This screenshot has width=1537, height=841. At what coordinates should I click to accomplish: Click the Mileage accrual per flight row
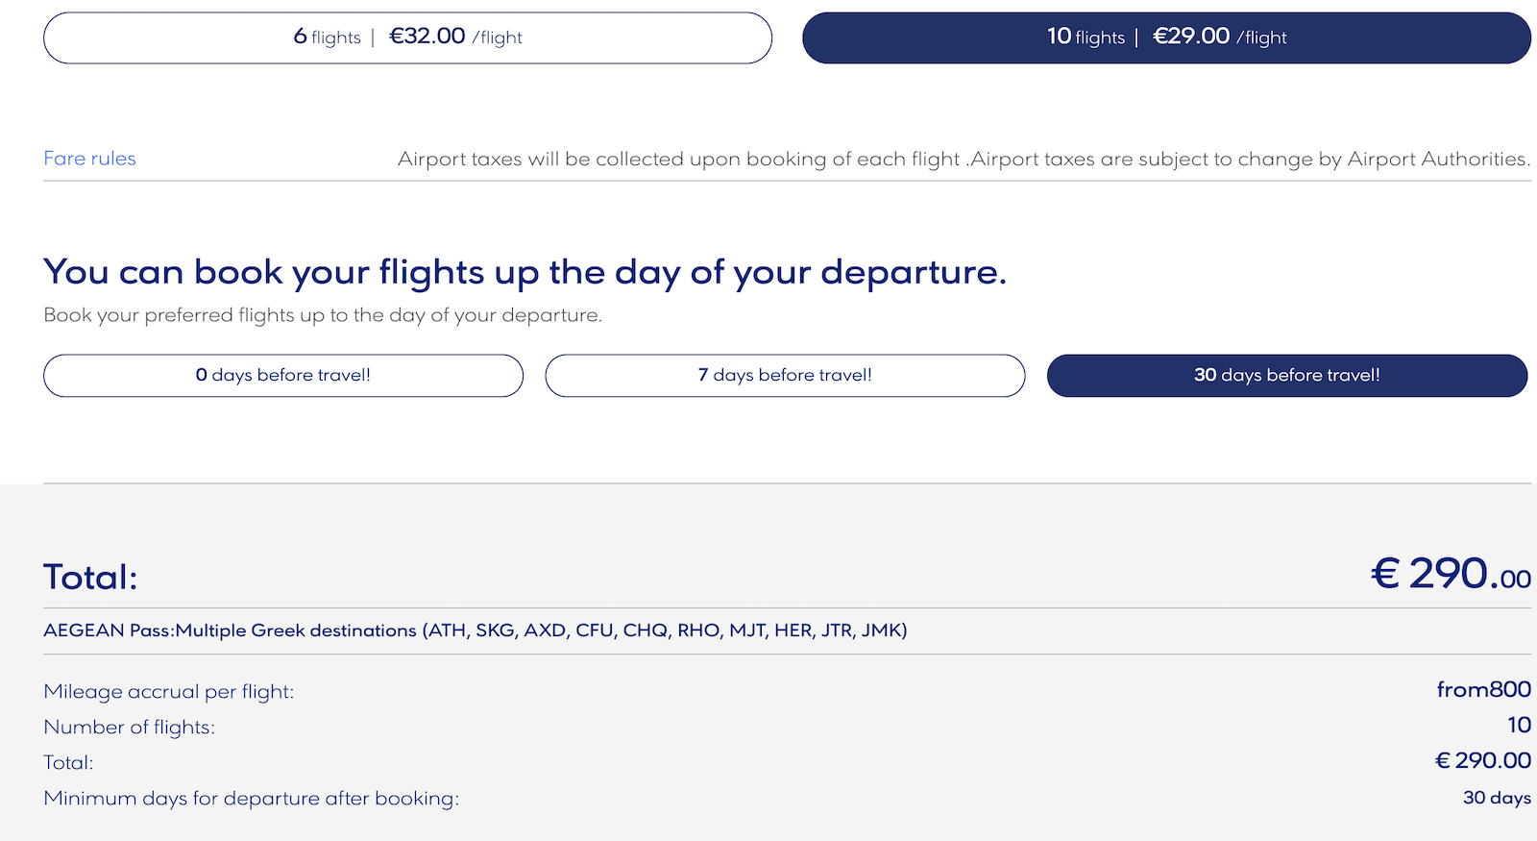[168, 691]
